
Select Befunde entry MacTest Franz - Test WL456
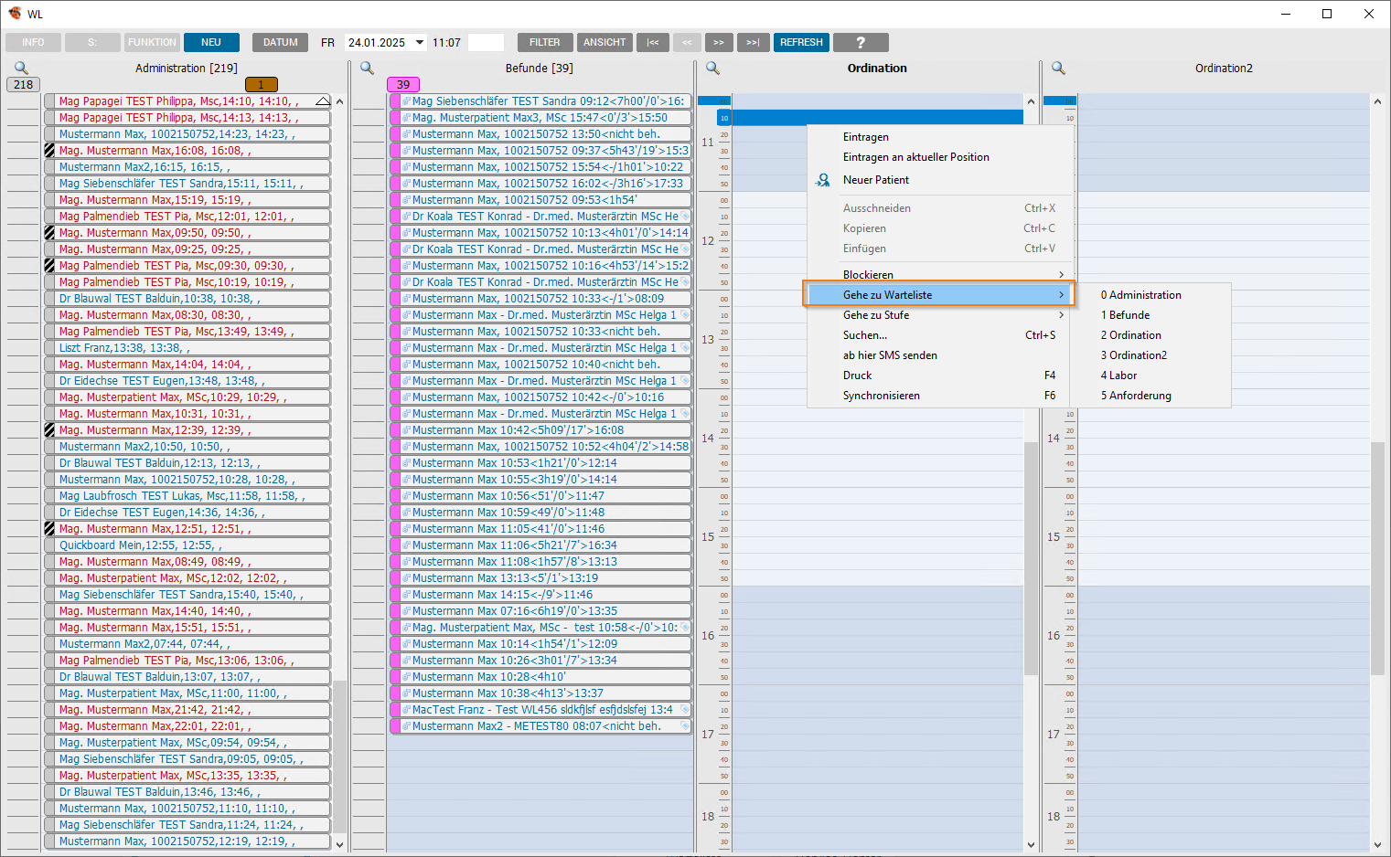[x=540, y=710]
